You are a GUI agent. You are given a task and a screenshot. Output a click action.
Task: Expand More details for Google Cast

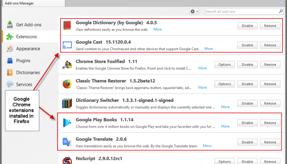(x=209, y=49)
